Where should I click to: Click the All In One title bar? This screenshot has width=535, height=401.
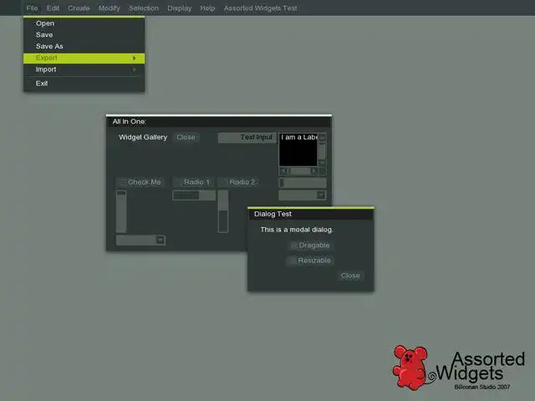pos(219,122)
